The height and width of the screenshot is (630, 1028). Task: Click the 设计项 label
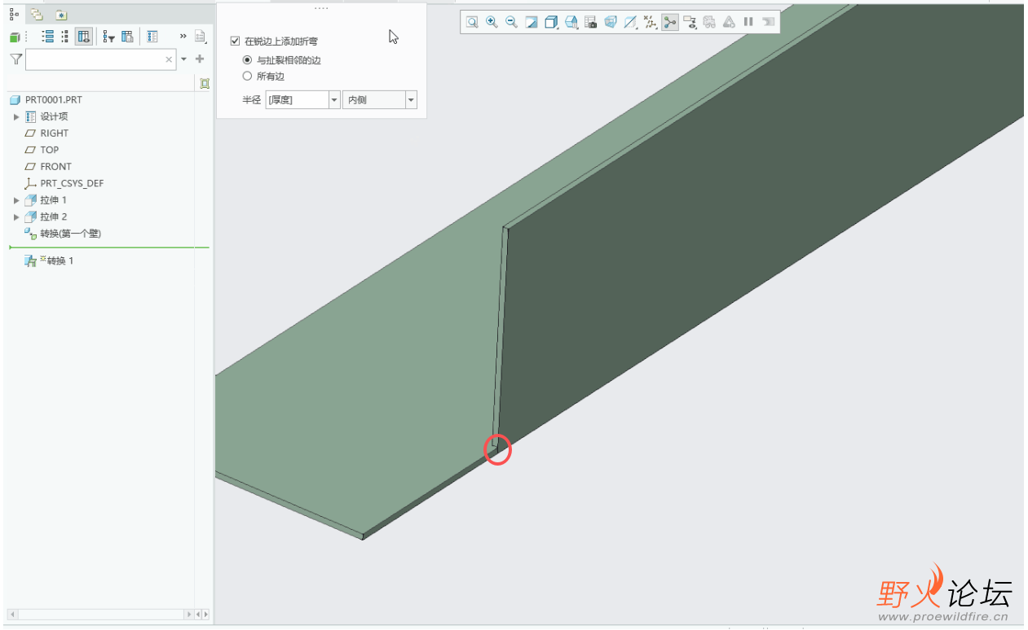point(54,117)
